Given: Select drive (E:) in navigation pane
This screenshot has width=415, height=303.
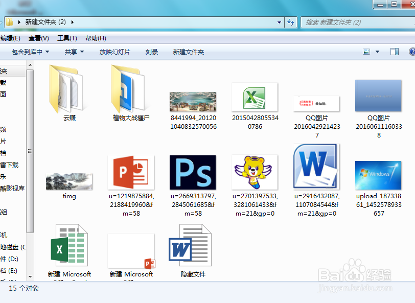Looking at the screenshot, I should 9,270.
